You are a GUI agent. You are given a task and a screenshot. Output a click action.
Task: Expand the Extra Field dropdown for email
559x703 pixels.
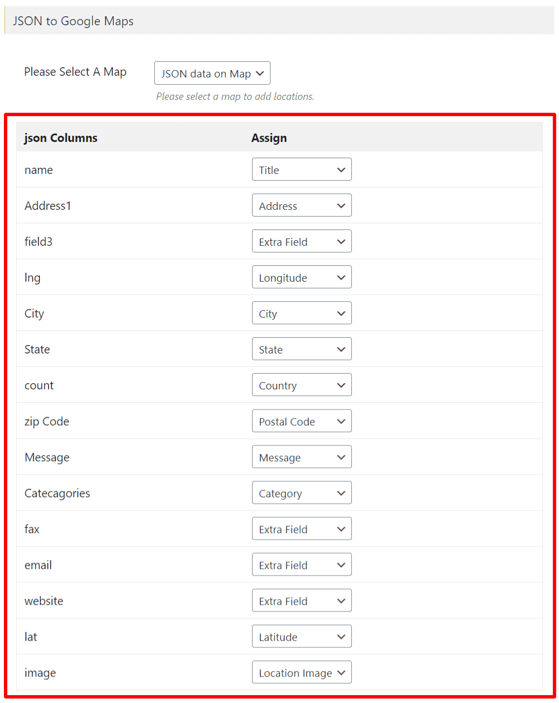301,564
